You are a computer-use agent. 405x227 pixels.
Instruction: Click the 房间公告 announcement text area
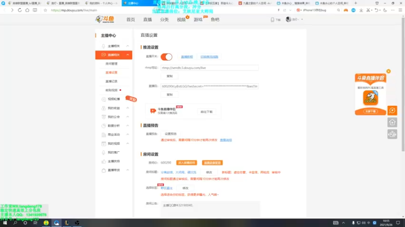click(x=210, y=209)
